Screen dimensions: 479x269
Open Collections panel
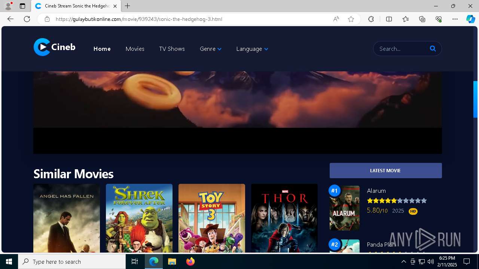point(422,19)
